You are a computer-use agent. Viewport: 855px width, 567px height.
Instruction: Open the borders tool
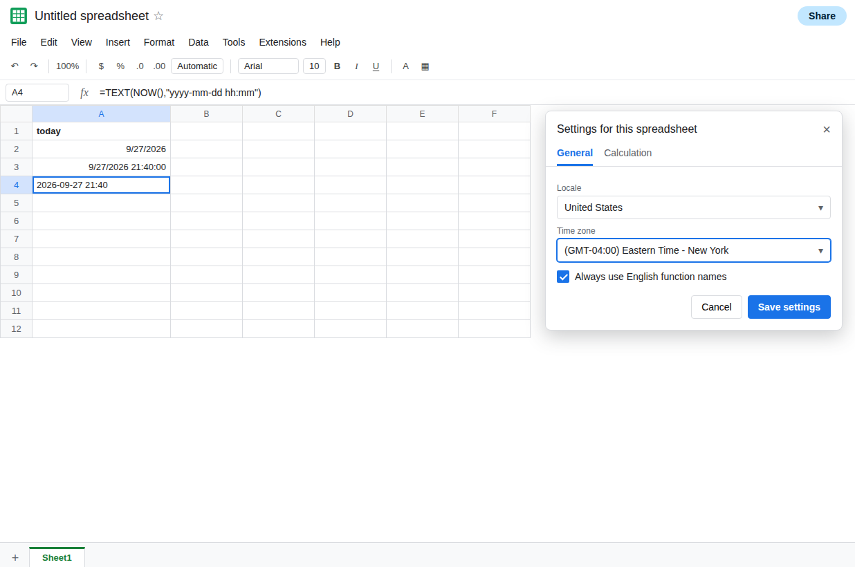click(x=425, y=66)
